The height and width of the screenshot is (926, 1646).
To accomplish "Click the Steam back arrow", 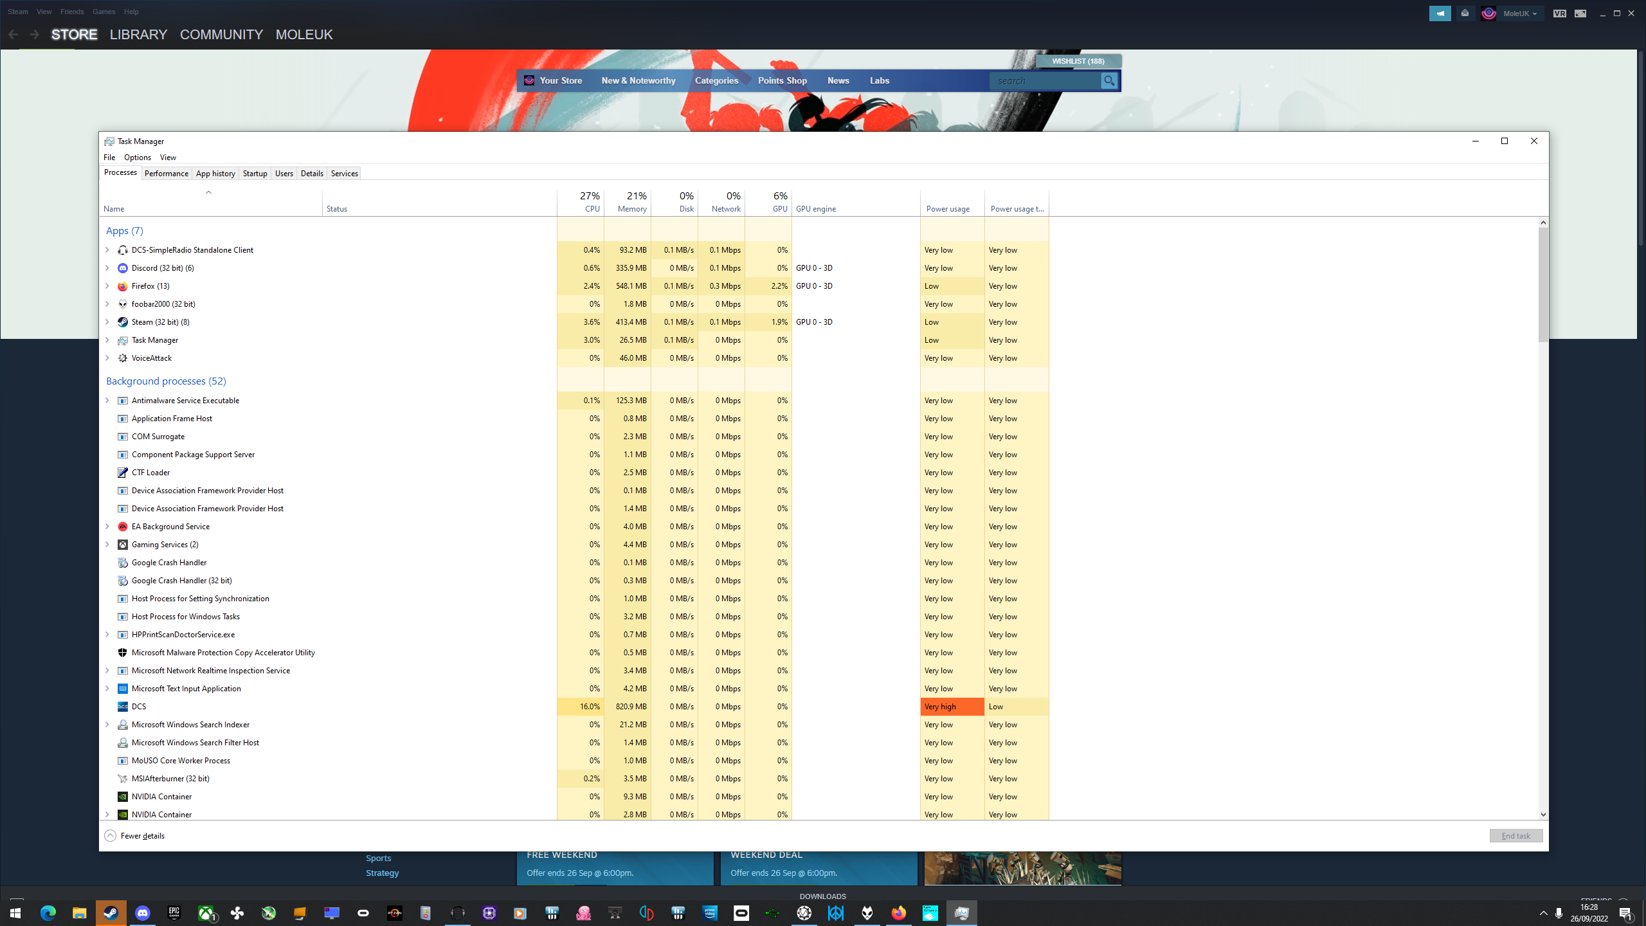I will 13,35.
